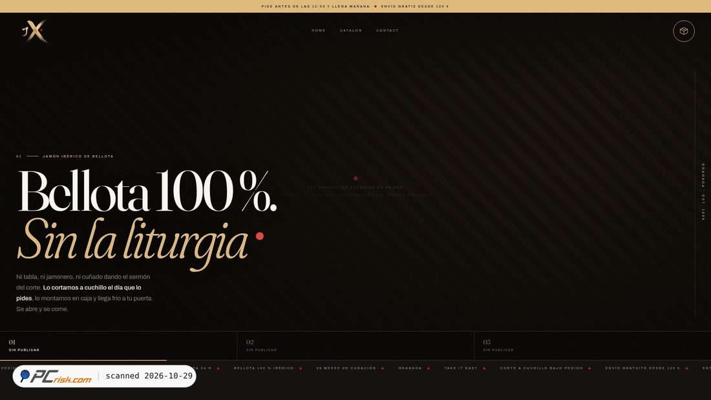This screenshot has width=711, height=400.
Task: Click 'Se abre y se come.' sentence
Action: [x=42, y=309]
